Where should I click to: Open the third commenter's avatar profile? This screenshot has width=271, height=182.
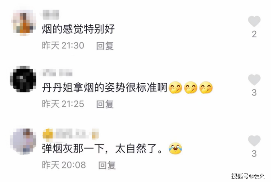coord(23,141)
